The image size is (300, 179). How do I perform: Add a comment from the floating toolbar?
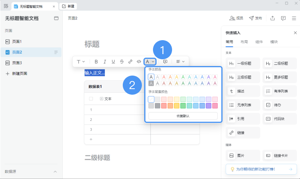165,62
